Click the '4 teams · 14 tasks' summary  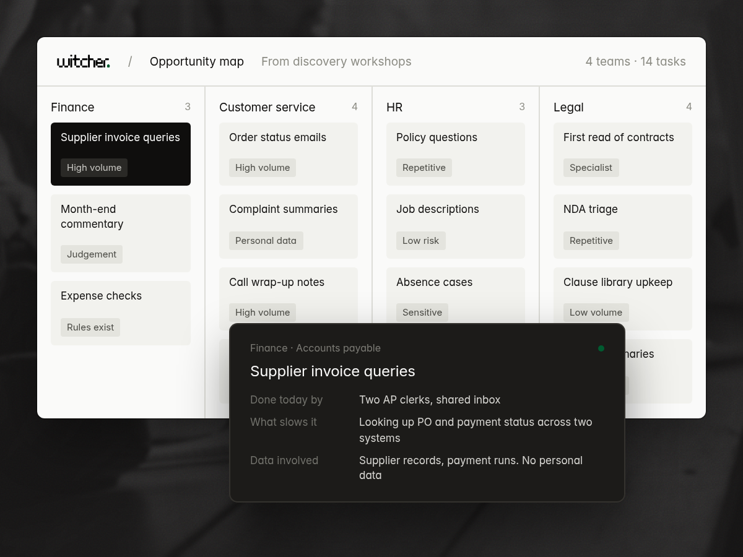click(x=636, y=61)
